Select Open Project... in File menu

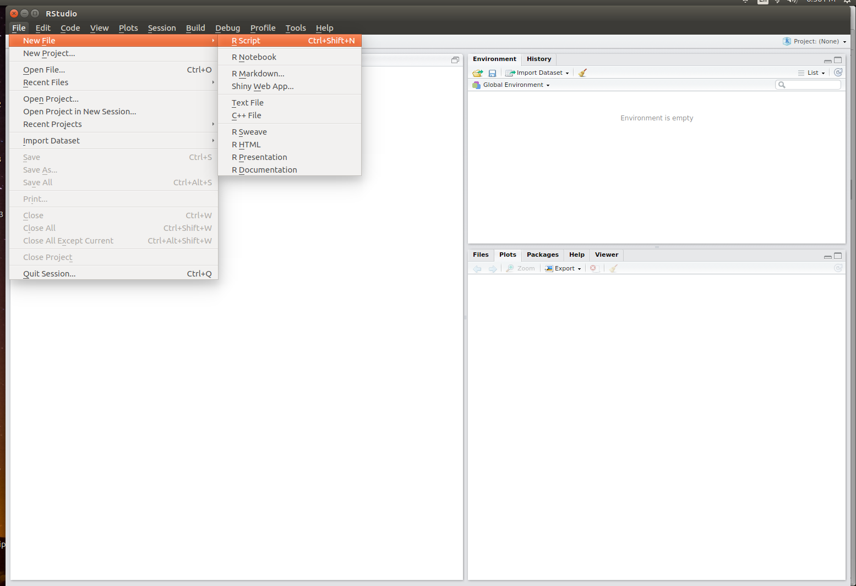(x=113, y=99)
